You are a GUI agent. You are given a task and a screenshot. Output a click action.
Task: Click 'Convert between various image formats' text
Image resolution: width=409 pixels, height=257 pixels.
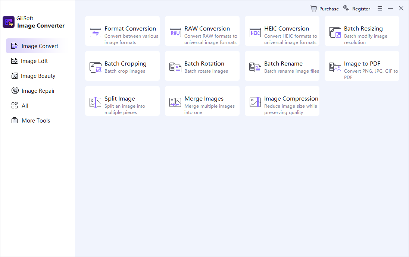[x=131, y=39]
